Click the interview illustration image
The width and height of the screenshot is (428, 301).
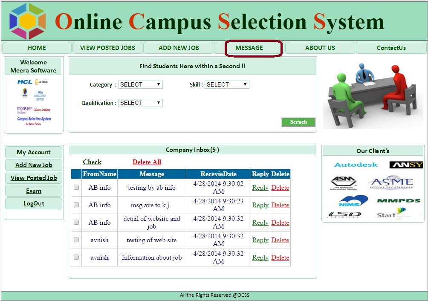[x=373, y=94]
